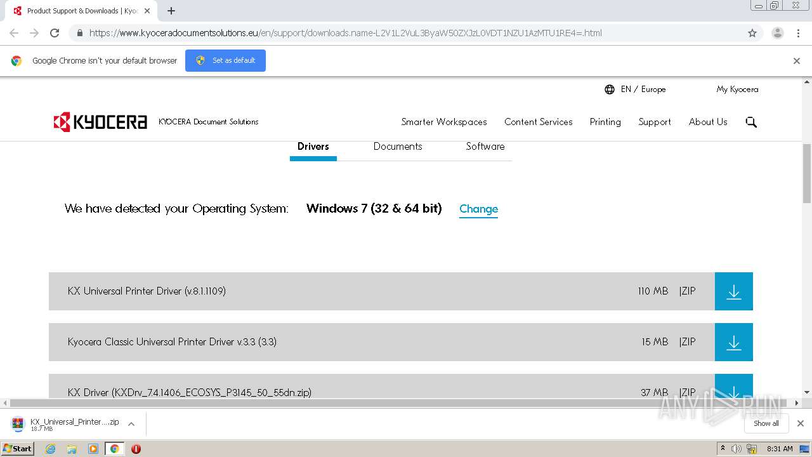Click the system clock 8:31 AM
The height and width of the screenshot is (457, 812).
point(780,449)
